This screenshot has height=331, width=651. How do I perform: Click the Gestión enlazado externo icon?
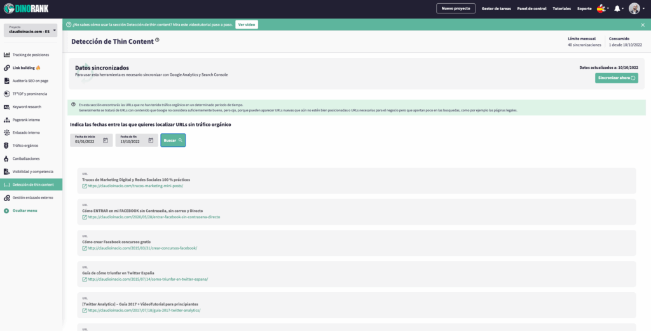point(6,197)
